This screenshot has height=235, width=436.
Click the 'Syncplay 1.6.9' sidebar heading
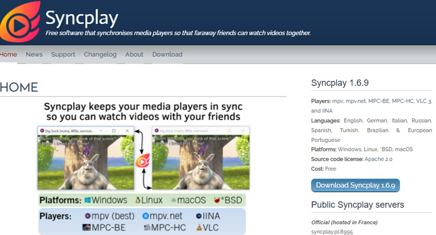pos(340,83)
